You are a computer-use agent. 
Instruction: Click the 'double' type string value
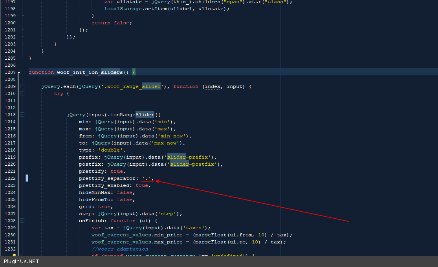coord(110,150)
